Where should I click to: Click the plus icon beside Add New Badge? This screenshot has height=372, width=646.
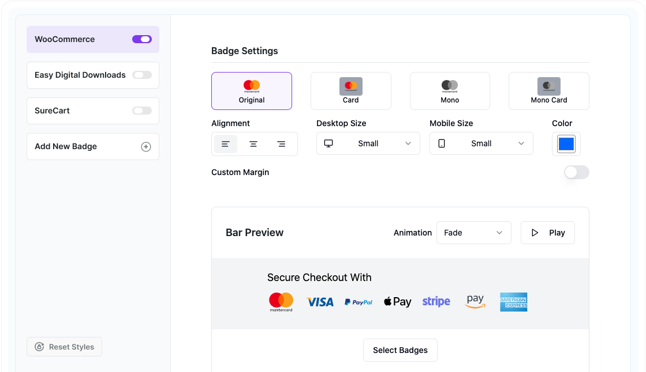click(x=146, y=147)
